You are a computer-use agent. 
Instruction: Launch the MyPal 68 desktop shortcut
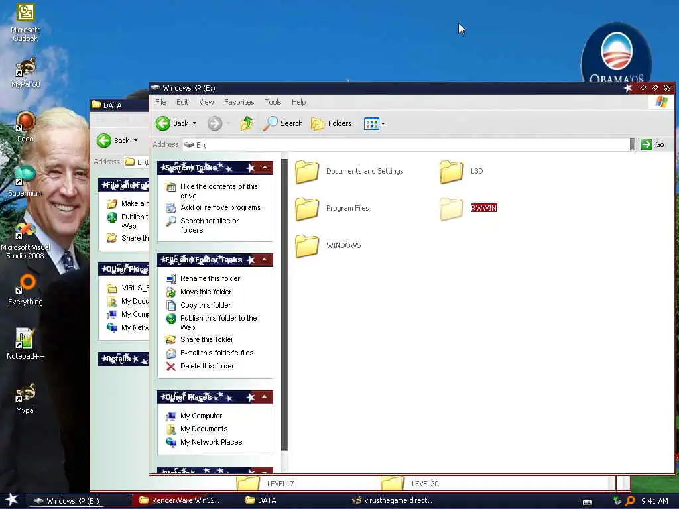[x=25, y=73]
